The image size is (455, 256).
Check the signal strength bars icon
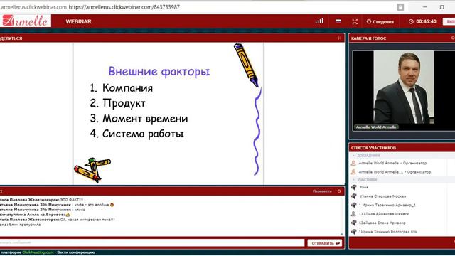pos(319,21)
